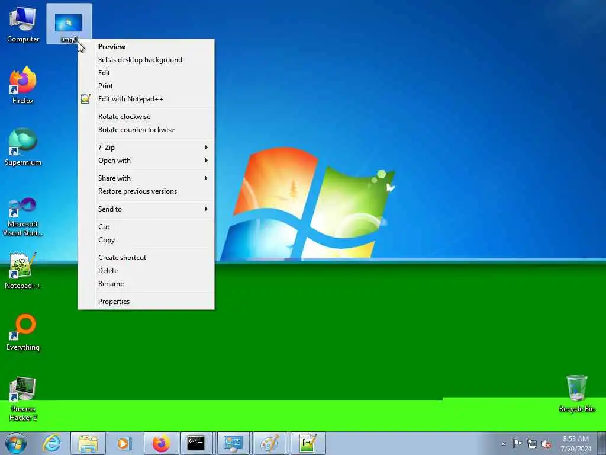
Task: Click the muted volume tray icon
Action: click(x=546, y=444)
